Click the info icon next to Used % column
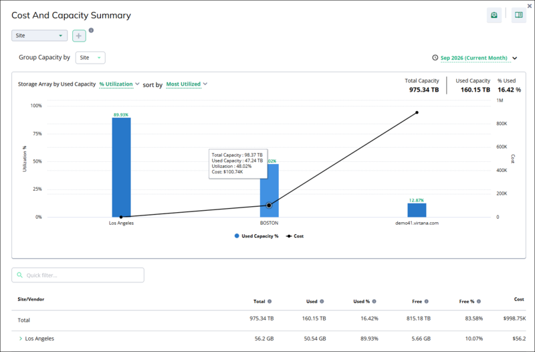535x352 pixels. 374,301
